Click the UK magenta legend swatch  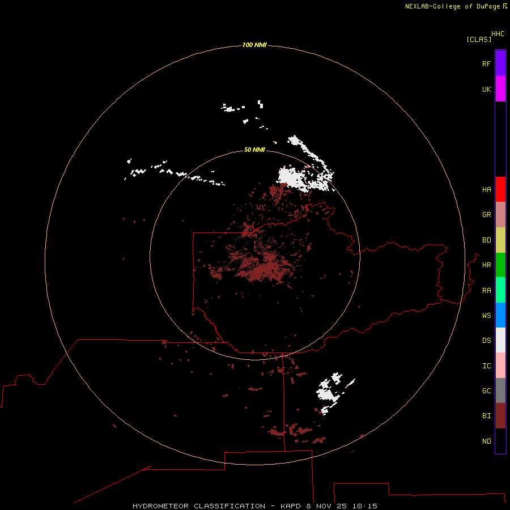500,89
